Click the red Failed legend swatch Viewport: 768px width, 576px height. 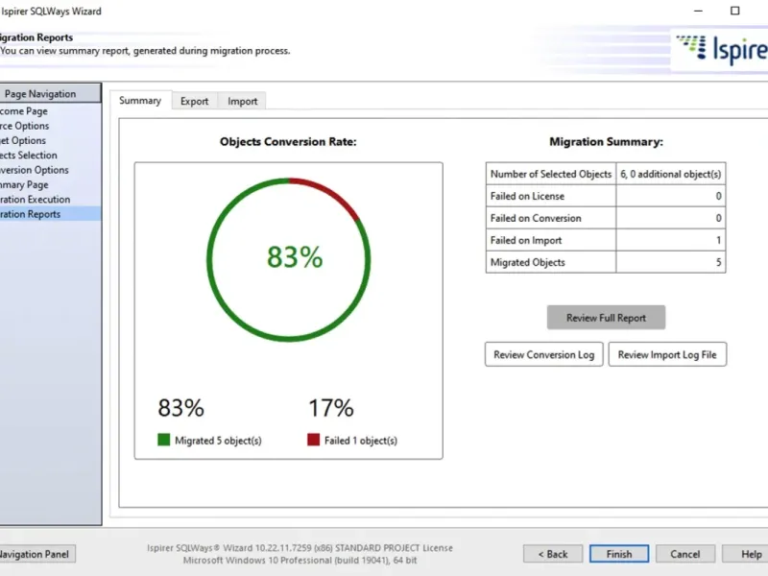click(x=314, y=440)
